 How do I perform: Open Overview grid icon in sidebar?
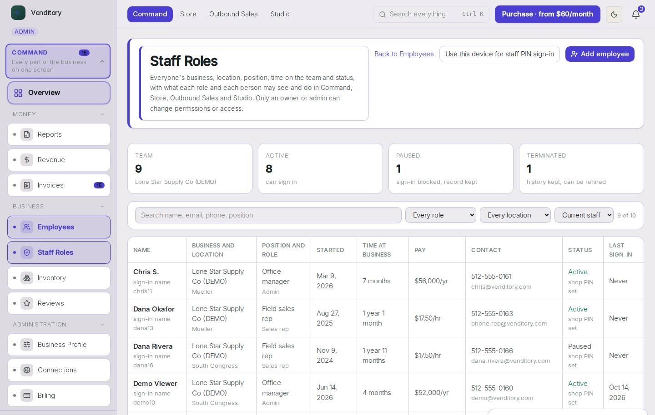(18, 93)
